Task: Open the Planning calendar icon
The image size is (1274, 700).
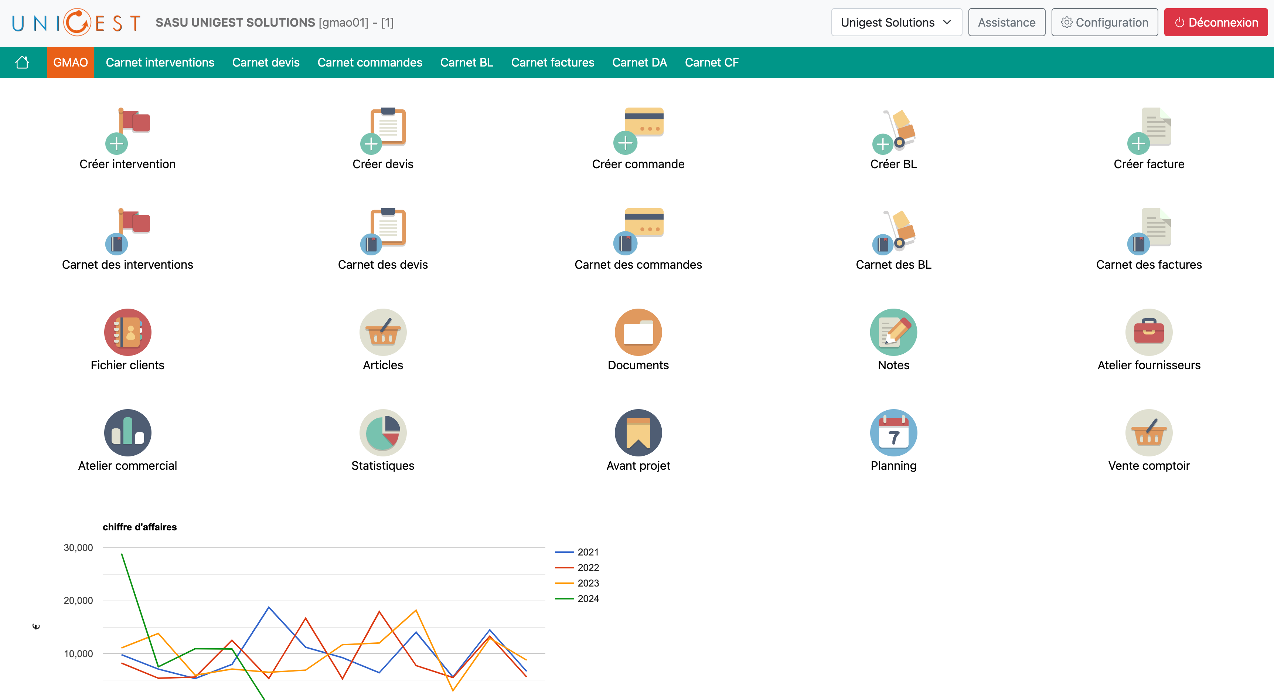Action: pos(894,432)
